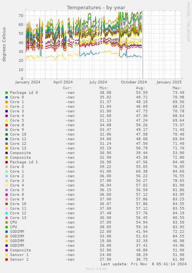192x273 pixels.
Task: Click the Core 0 label averaging 55.05
Action: (x=17, y=167)
